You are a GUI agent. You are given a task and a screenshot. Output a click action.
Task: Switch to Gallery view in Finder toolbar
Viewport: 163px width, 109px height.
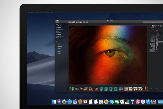[74, 22]
